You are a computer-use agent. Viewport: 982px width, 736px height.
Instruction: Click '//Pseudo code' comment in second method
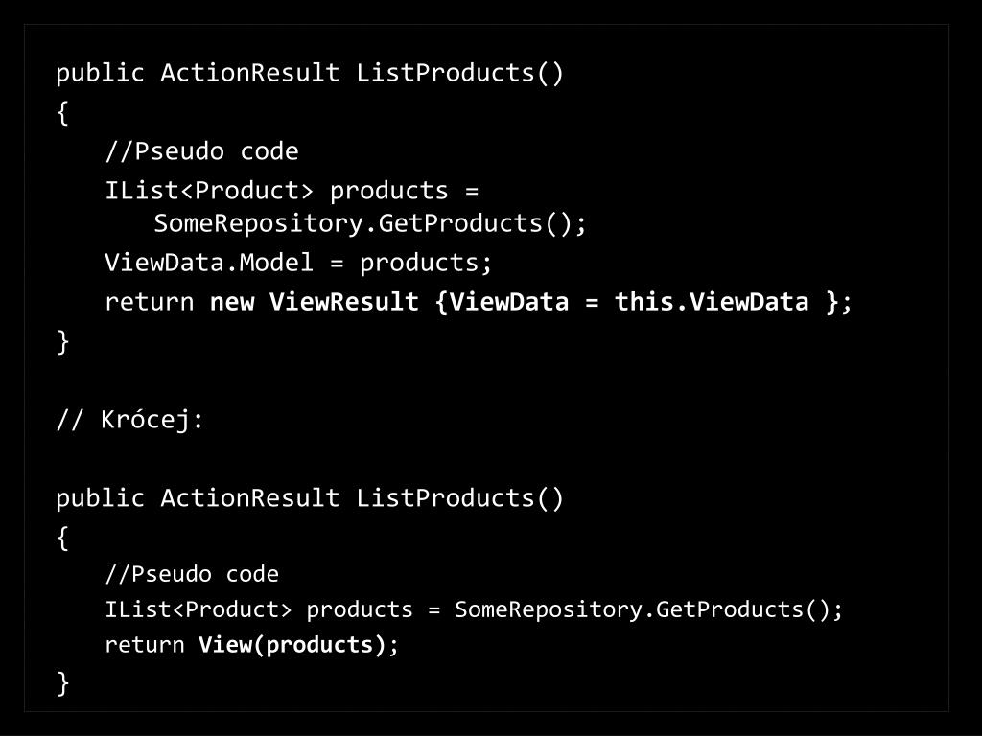[x=192, y=574]
